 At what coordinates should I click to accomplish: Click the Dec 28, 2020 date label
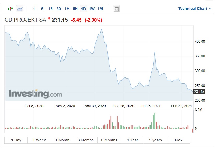click(x=123, y=106)
